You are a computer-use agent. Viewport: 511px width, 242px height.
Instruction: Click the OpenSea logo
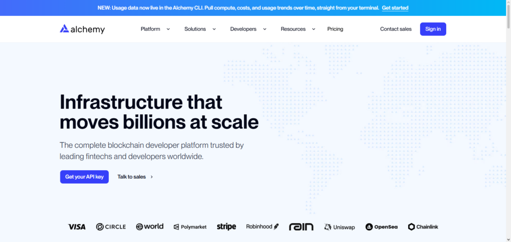click(381, 227)
